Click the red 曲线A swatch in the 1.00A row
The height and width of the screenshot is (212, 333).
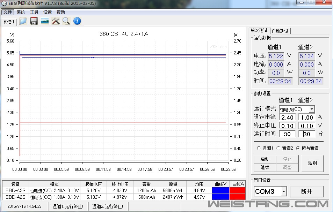pyautogui.click(x=237, y=197)
